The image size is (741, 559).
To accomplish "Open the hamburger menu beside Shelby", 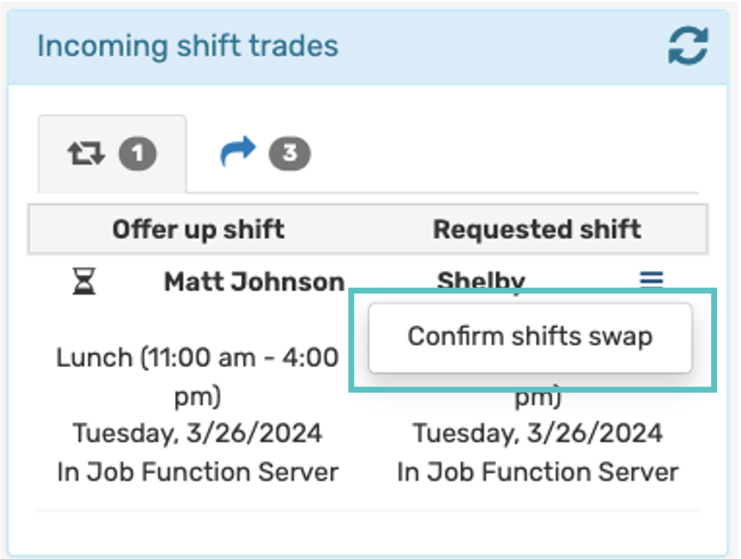I will 651,279.
